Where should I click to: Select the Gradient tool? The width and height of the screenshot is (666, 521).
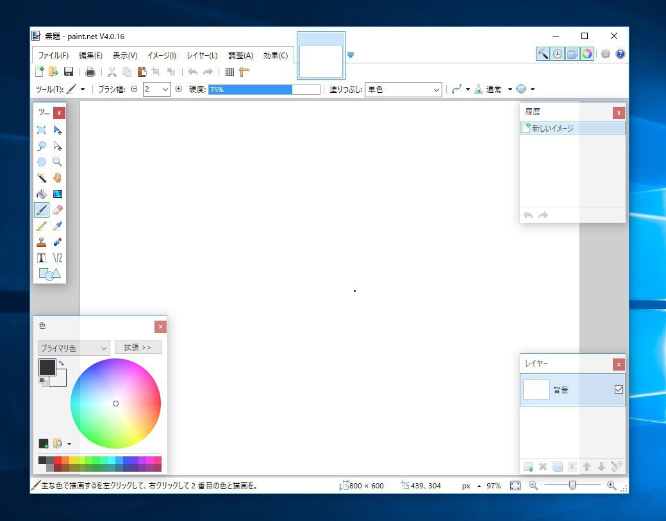[58, 194]
